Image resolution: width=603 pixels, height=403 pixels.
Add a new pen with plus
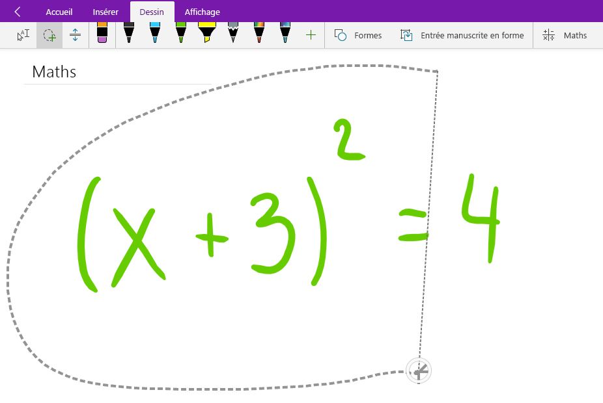point(311,35)
